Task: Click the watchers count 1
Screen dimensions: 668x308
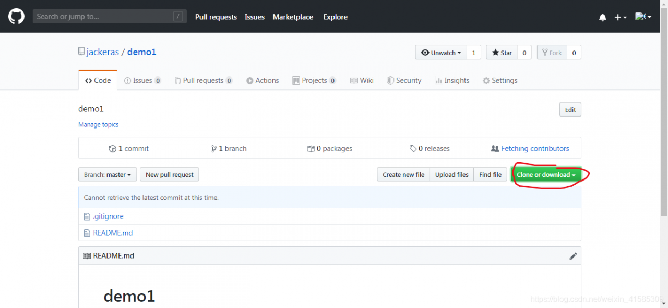Action: point(474,53)
